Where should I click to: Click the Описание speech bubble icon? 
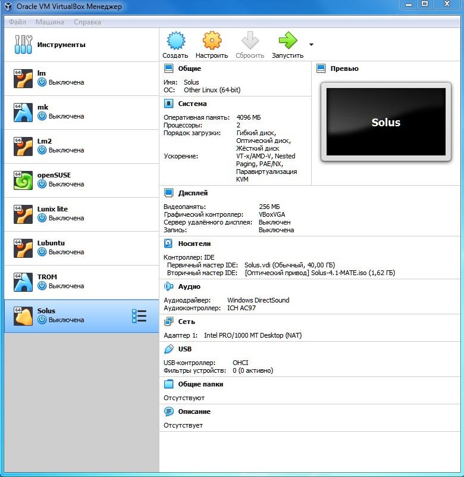tap(168, 411)
